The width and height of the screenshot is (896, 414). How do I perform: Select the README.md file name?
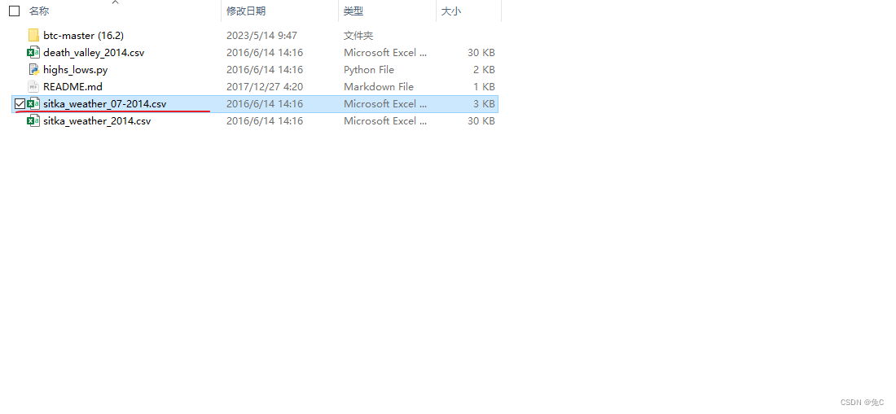tap(72, 87)
